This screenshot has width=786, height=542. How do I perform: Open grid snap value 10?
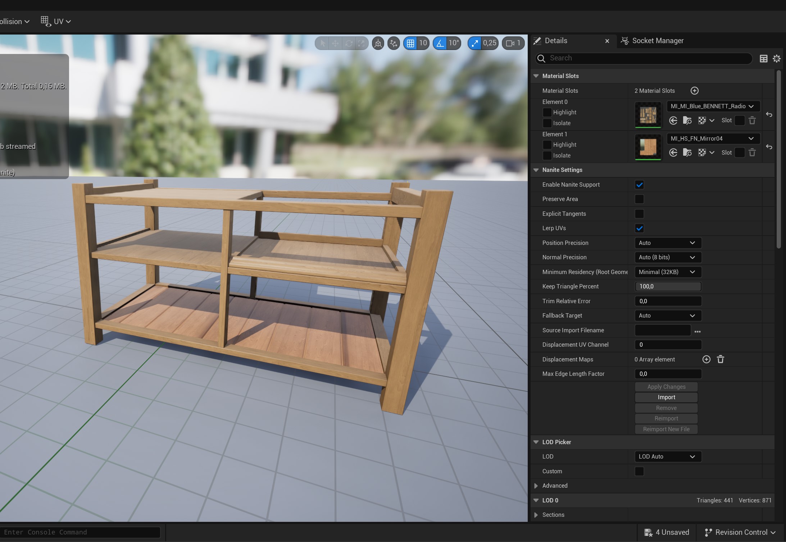click(423, 43)
